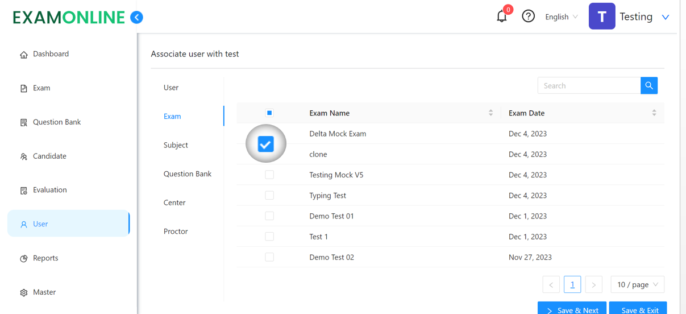Screen dimensions: 686x314
Task: Open Reports in the sidebar
Action: pyautogui.click(x=45, y=258)
